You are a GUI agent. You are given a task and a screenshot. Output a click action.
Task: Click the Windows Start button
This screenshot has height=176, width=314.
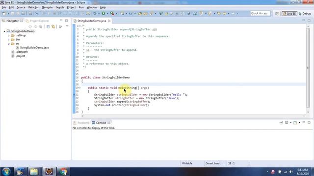[6, 172]
